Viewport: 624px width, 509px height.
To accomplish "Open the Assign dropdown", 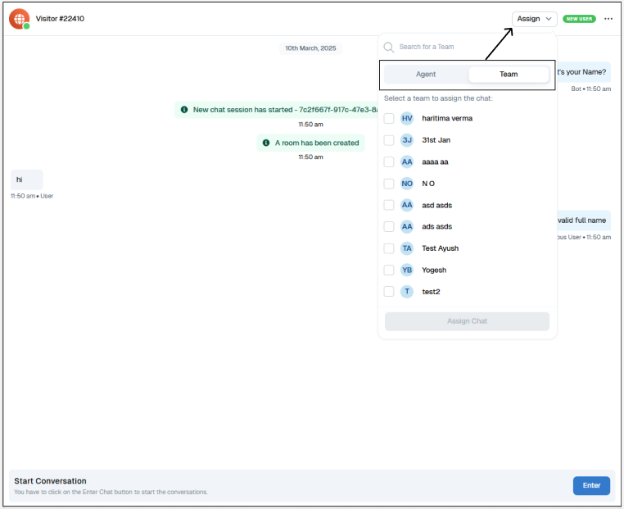I will pos(534,19).
